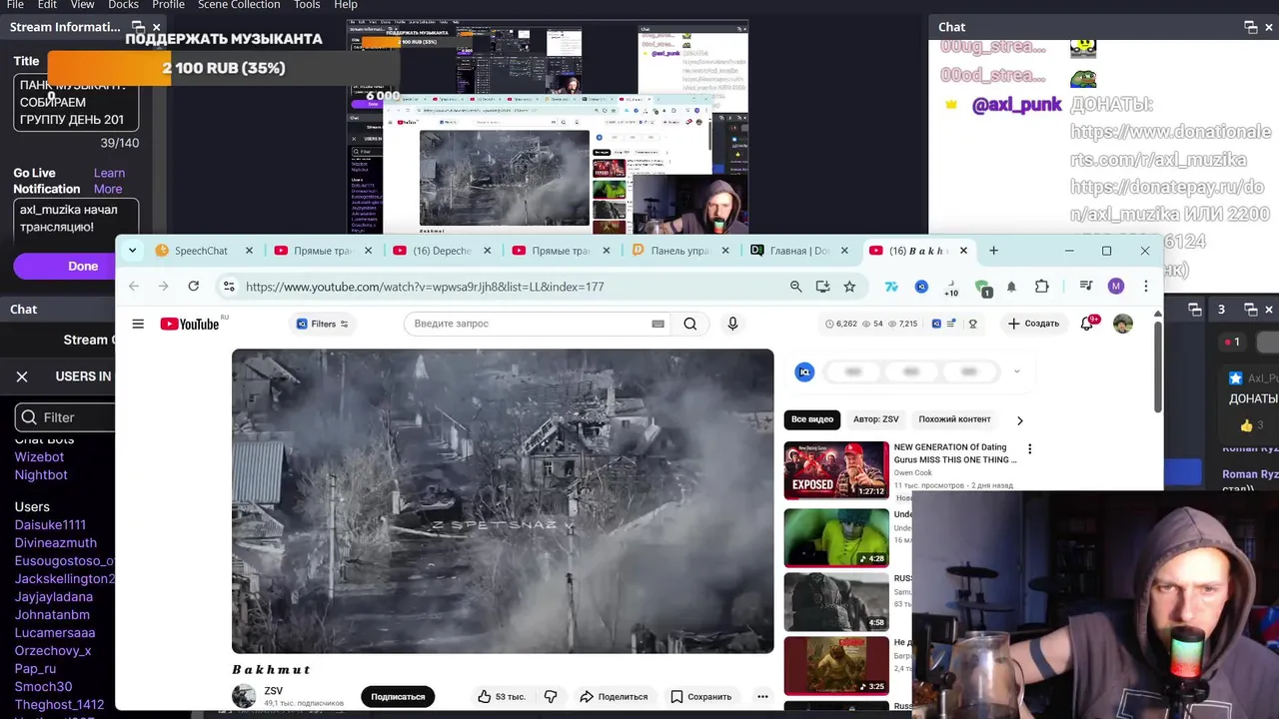This screenshot has width=1279, height=719.
Task: Click the Сохранить save button
Action: click(701, 696)
